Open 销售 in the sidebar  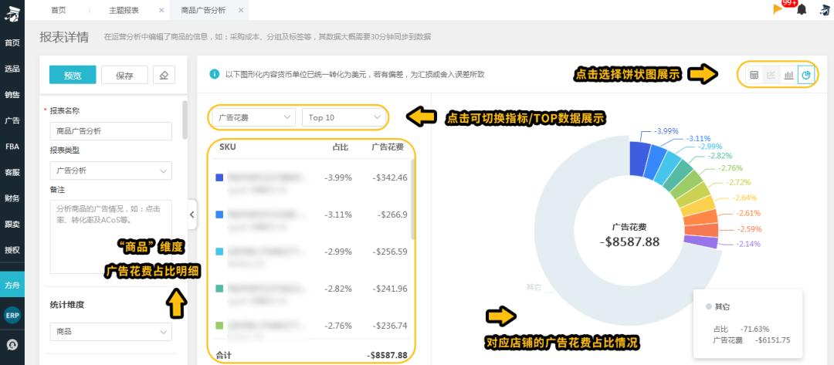(x=12, y=95)
